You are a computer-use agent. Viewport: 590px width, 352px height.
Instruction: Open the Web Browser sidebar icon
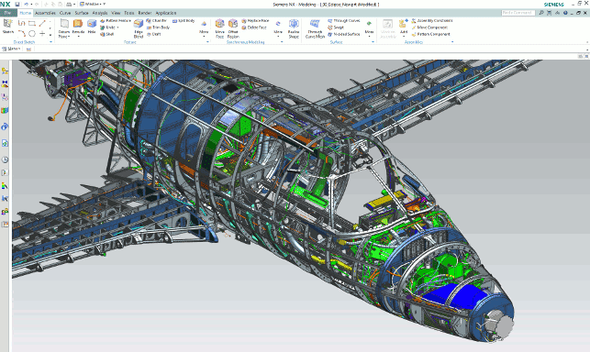pos(5,143)
